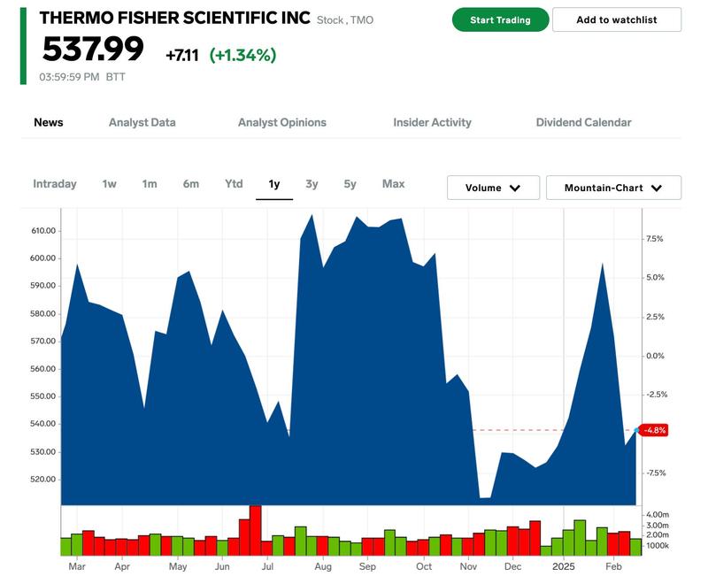Image resolution: width=708 pixels, height=584 pixels.
Task: Switch chart to 1m range
Action: tap(150, 184)
